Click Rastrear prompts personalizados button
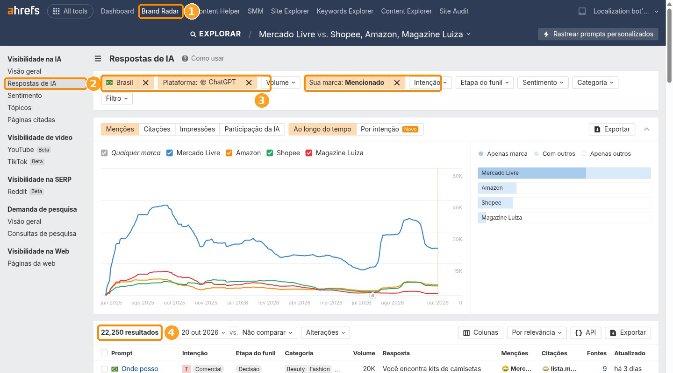The image size is (673, 373). coord(598,34)
